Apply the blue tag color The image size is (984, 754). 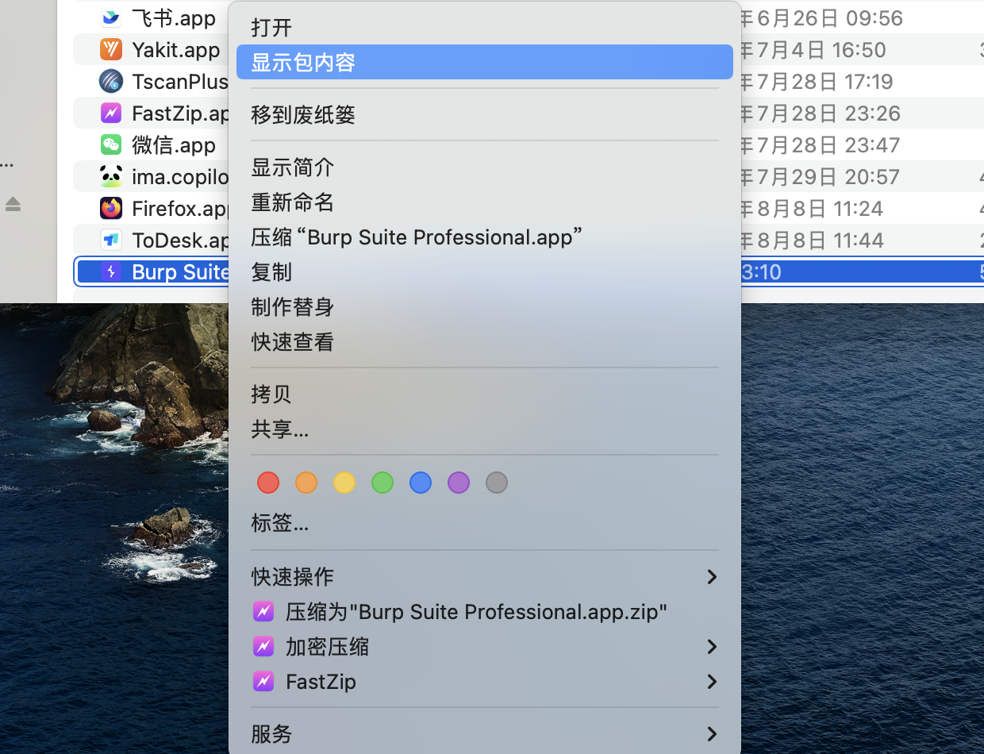point(421,483)
